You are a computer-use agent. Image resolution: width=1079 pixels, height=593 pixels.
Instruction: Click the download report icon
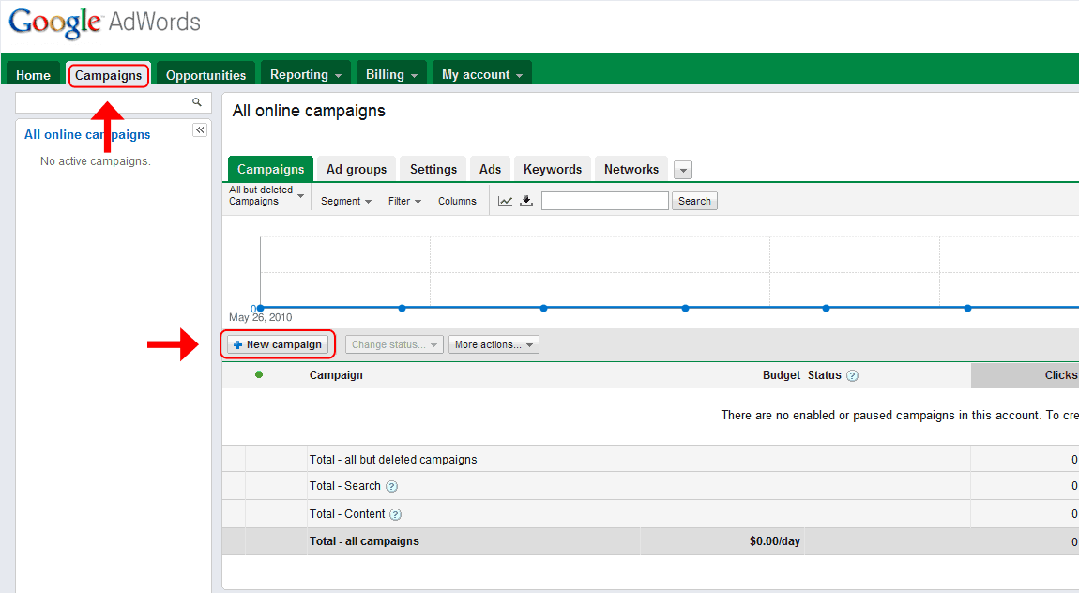pyautogui.click(x=526, y=201)
